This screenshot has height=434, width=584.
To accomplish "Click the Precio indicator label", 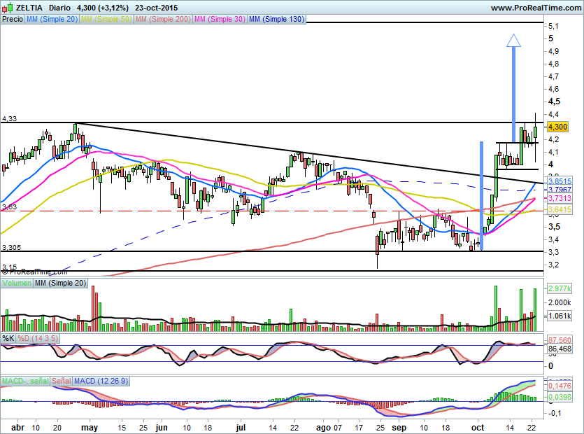I will coord(13,19).
